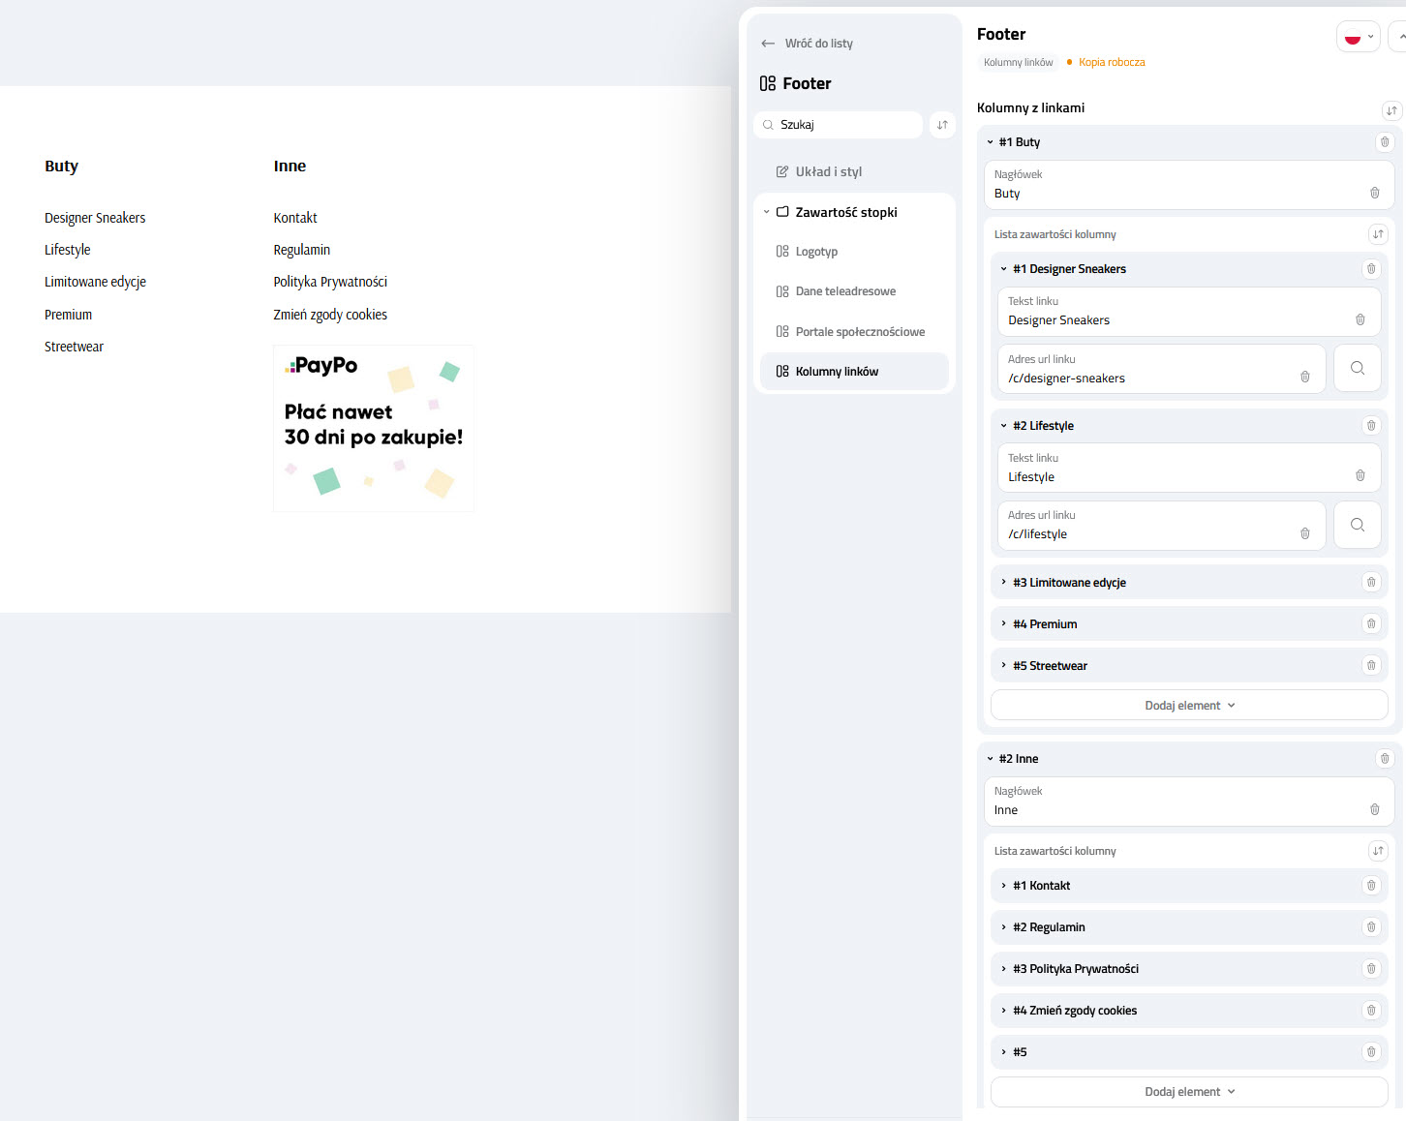Open Układ i styl settings
This screenshot has height=1121, width=1406.
[x=828, y=172]
